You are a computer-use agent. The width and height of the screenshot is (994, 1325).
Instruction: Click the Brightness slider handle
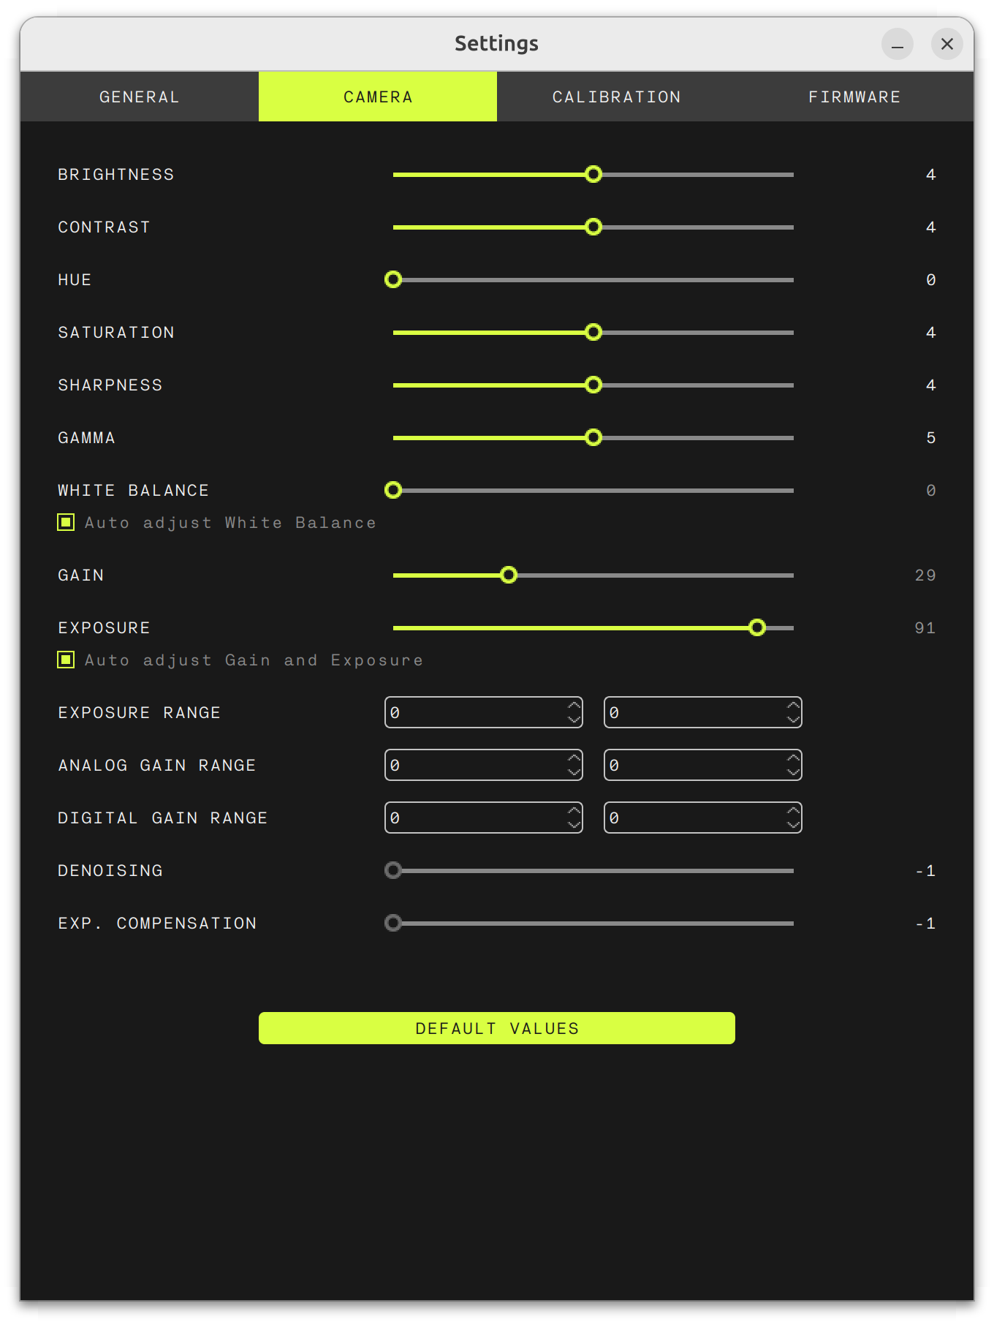pyautogui.click(x=593, y=174)
